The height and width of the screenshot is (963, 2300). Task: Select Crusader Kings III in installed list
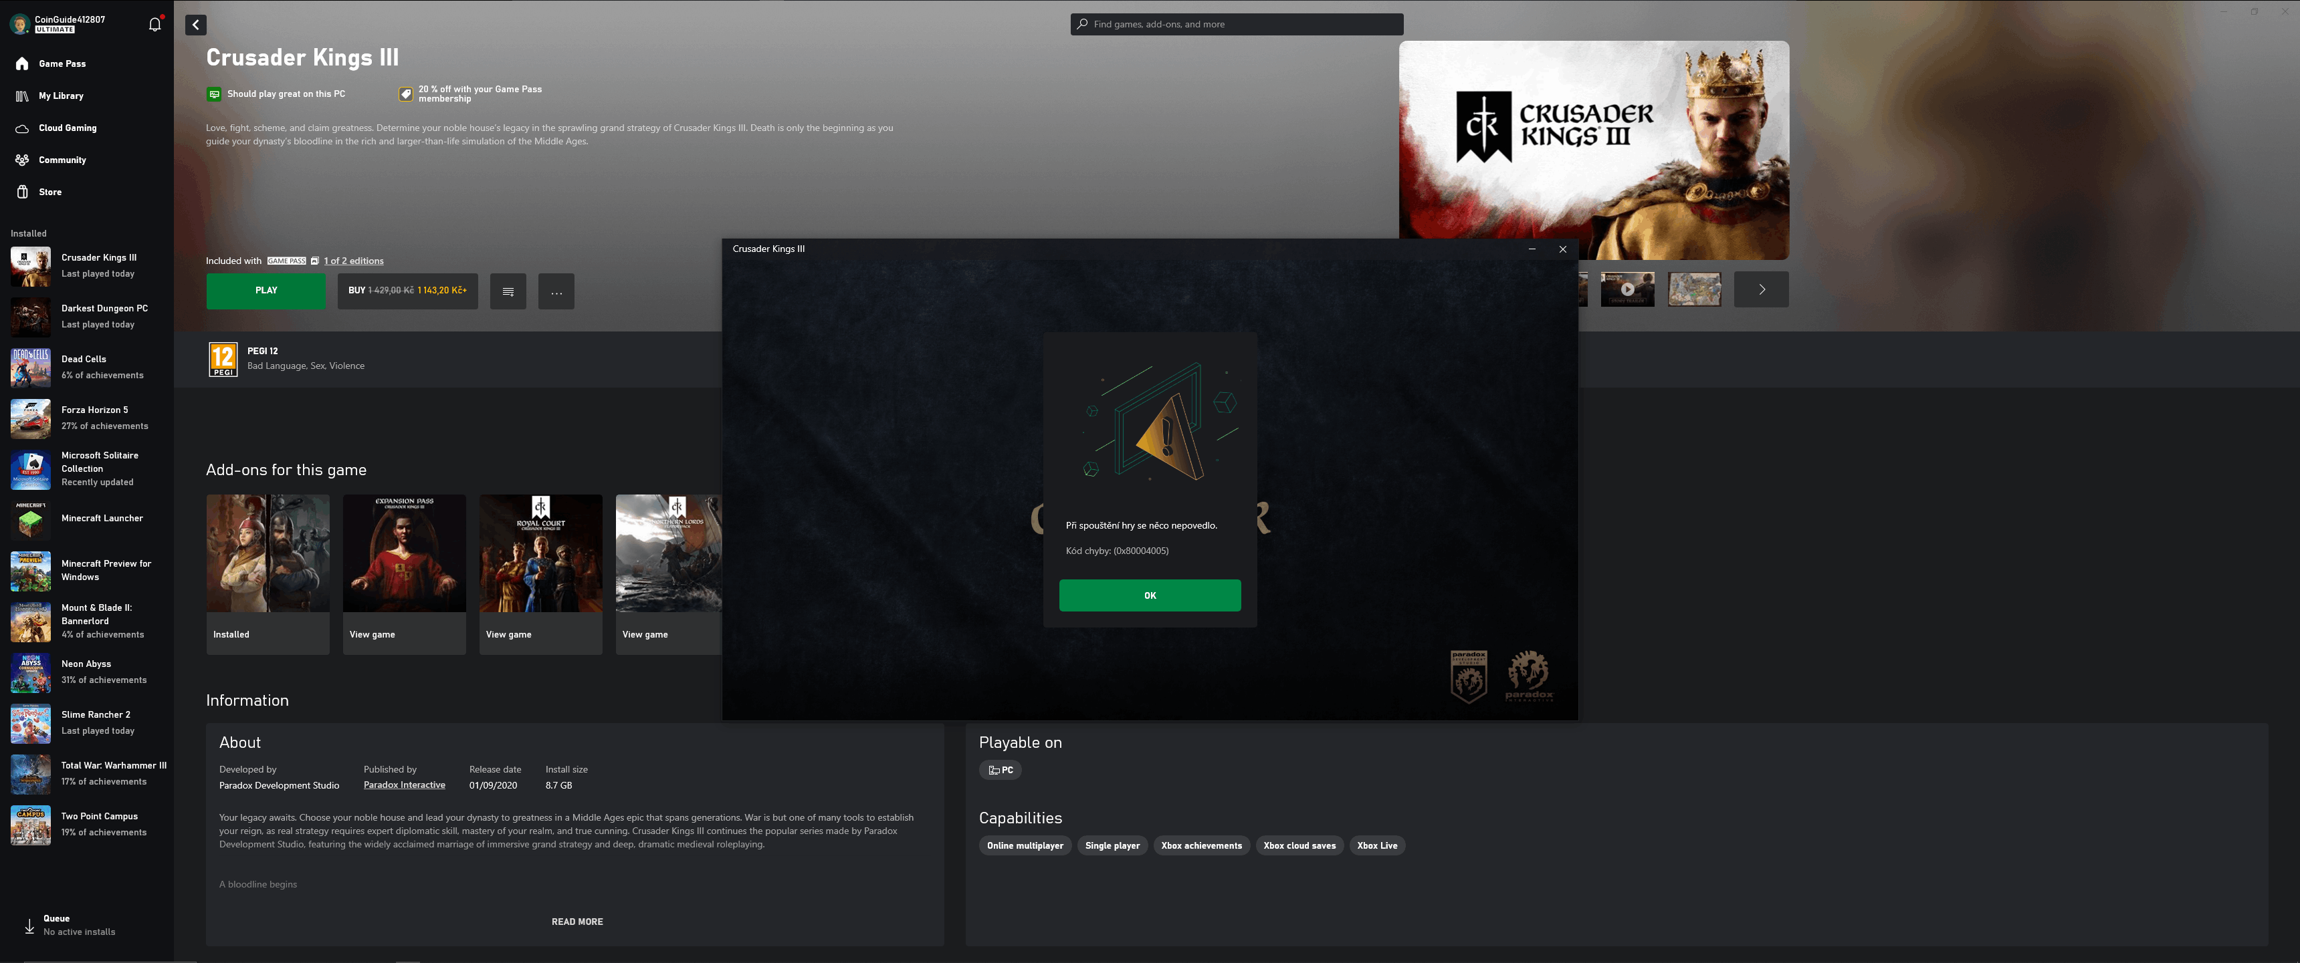pyautogui.click(x=86, y=266)
